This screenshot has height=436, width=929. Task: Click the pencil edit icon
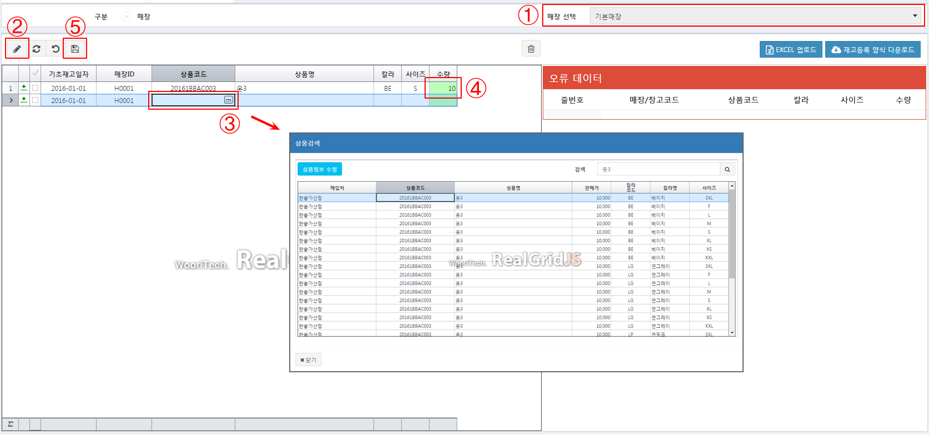17,49
